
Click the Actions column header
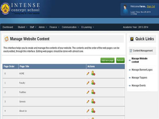point(105,66)
